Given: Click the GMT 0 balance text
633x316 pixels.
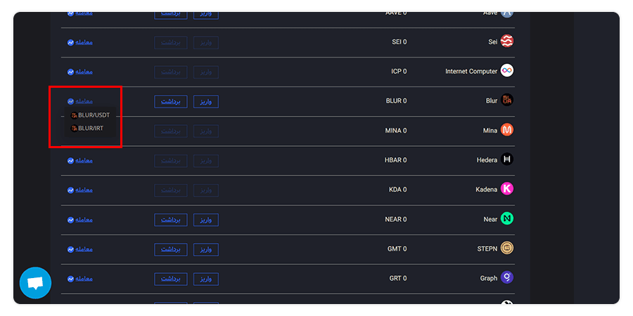Looking at the screenshot, I should tap(397, 249).
